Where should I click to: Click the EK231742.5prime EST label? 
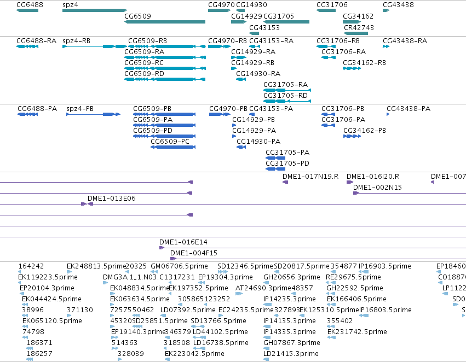pyautogui.click(x=357, y=332)
